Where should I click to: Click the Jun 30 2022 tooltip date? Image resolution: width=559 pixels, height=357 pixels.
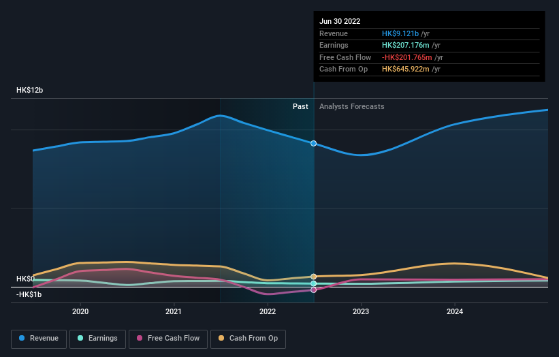coord(340,21)
